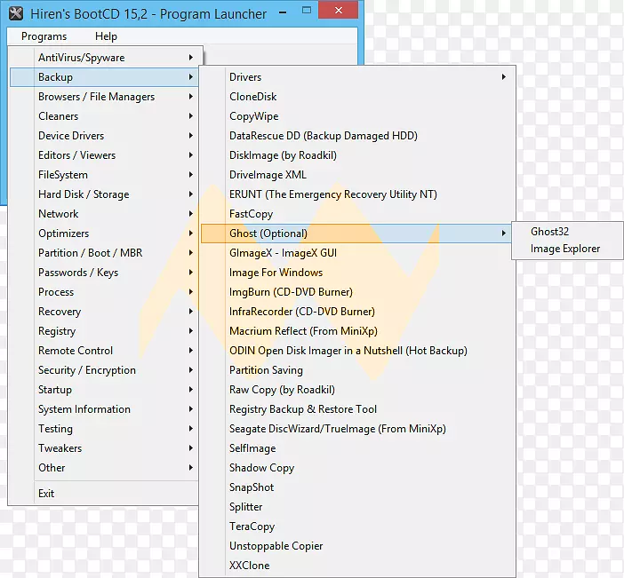Start ImgBurn (CD-DVD Burner)
624x578 pixels.
pyautogui.click(x=291, y=292)
